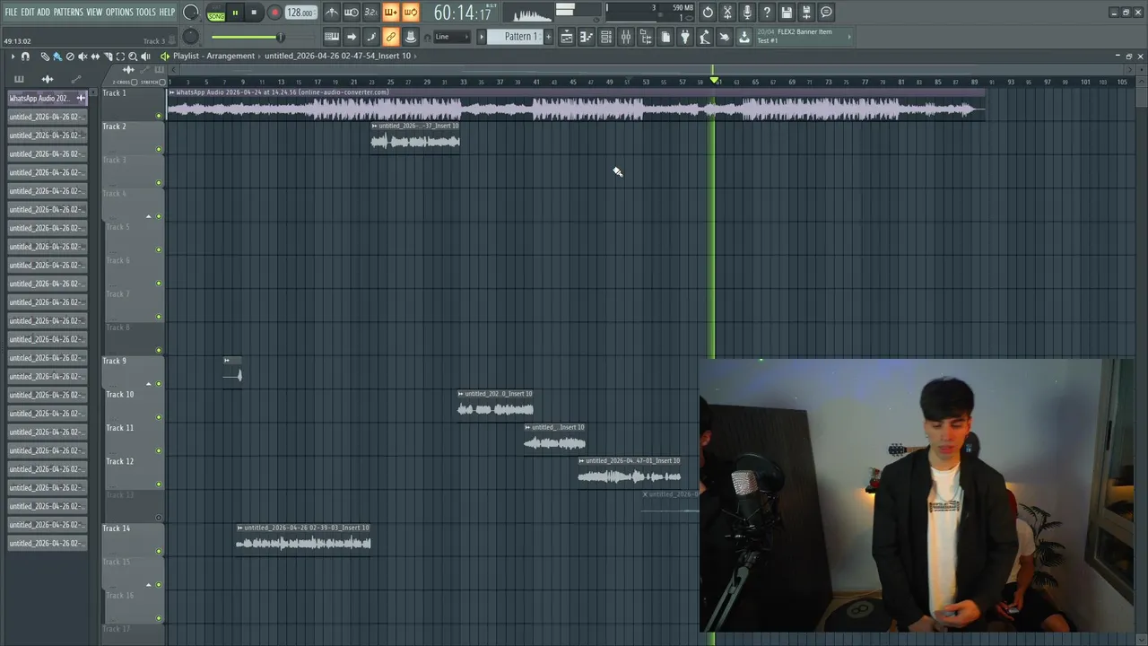Click the microphone one-click recording icon

[747, 13]
